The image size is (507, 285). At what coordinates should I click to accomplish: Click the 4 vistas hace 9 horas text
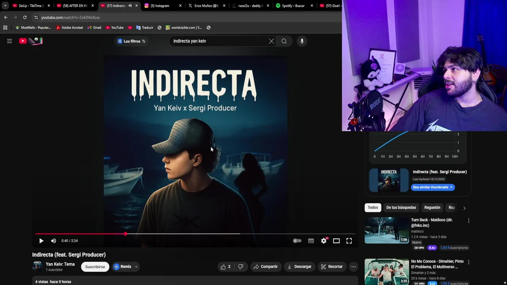click(53, 282)
